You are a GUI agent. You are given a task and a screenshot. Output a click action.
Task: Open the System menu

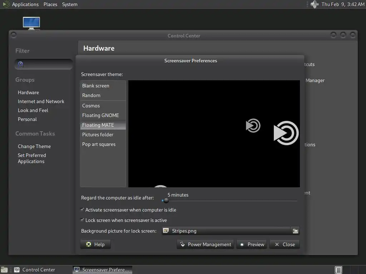point(70,4)
